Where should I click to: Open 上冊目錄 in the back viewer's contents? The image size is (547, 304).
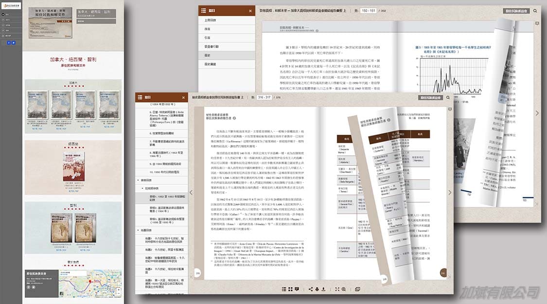coord(227,20)
